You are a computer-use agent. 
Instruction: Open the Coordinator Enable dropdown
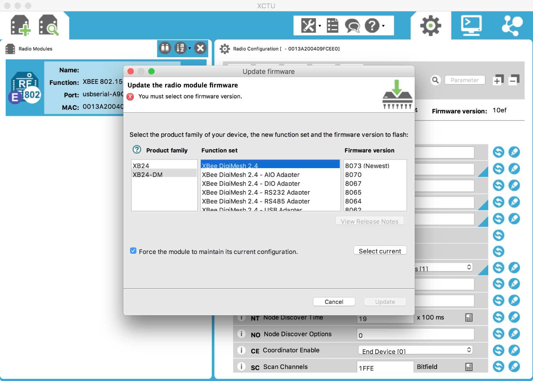416,350
